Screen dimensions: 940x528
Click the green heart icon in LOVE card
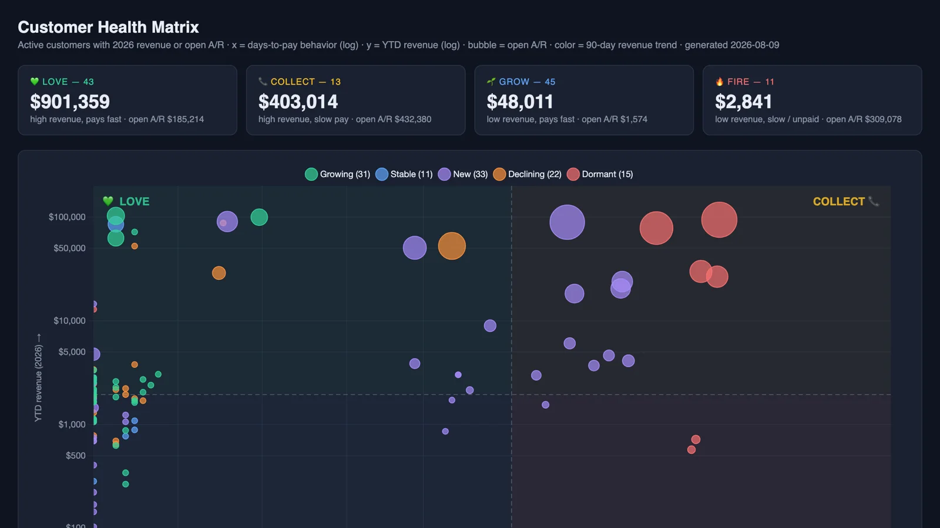point(35,82)
